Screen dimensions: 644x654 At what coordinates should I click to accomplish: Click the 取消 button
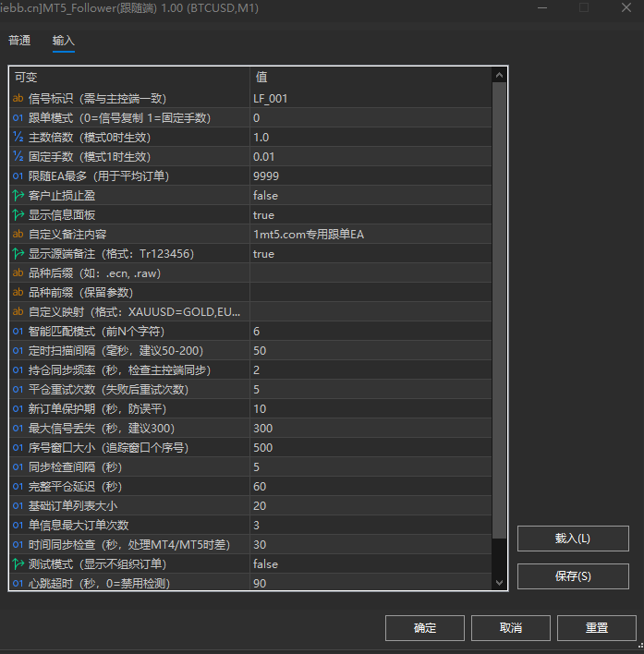pyautogui.click(x=511, y=628)
